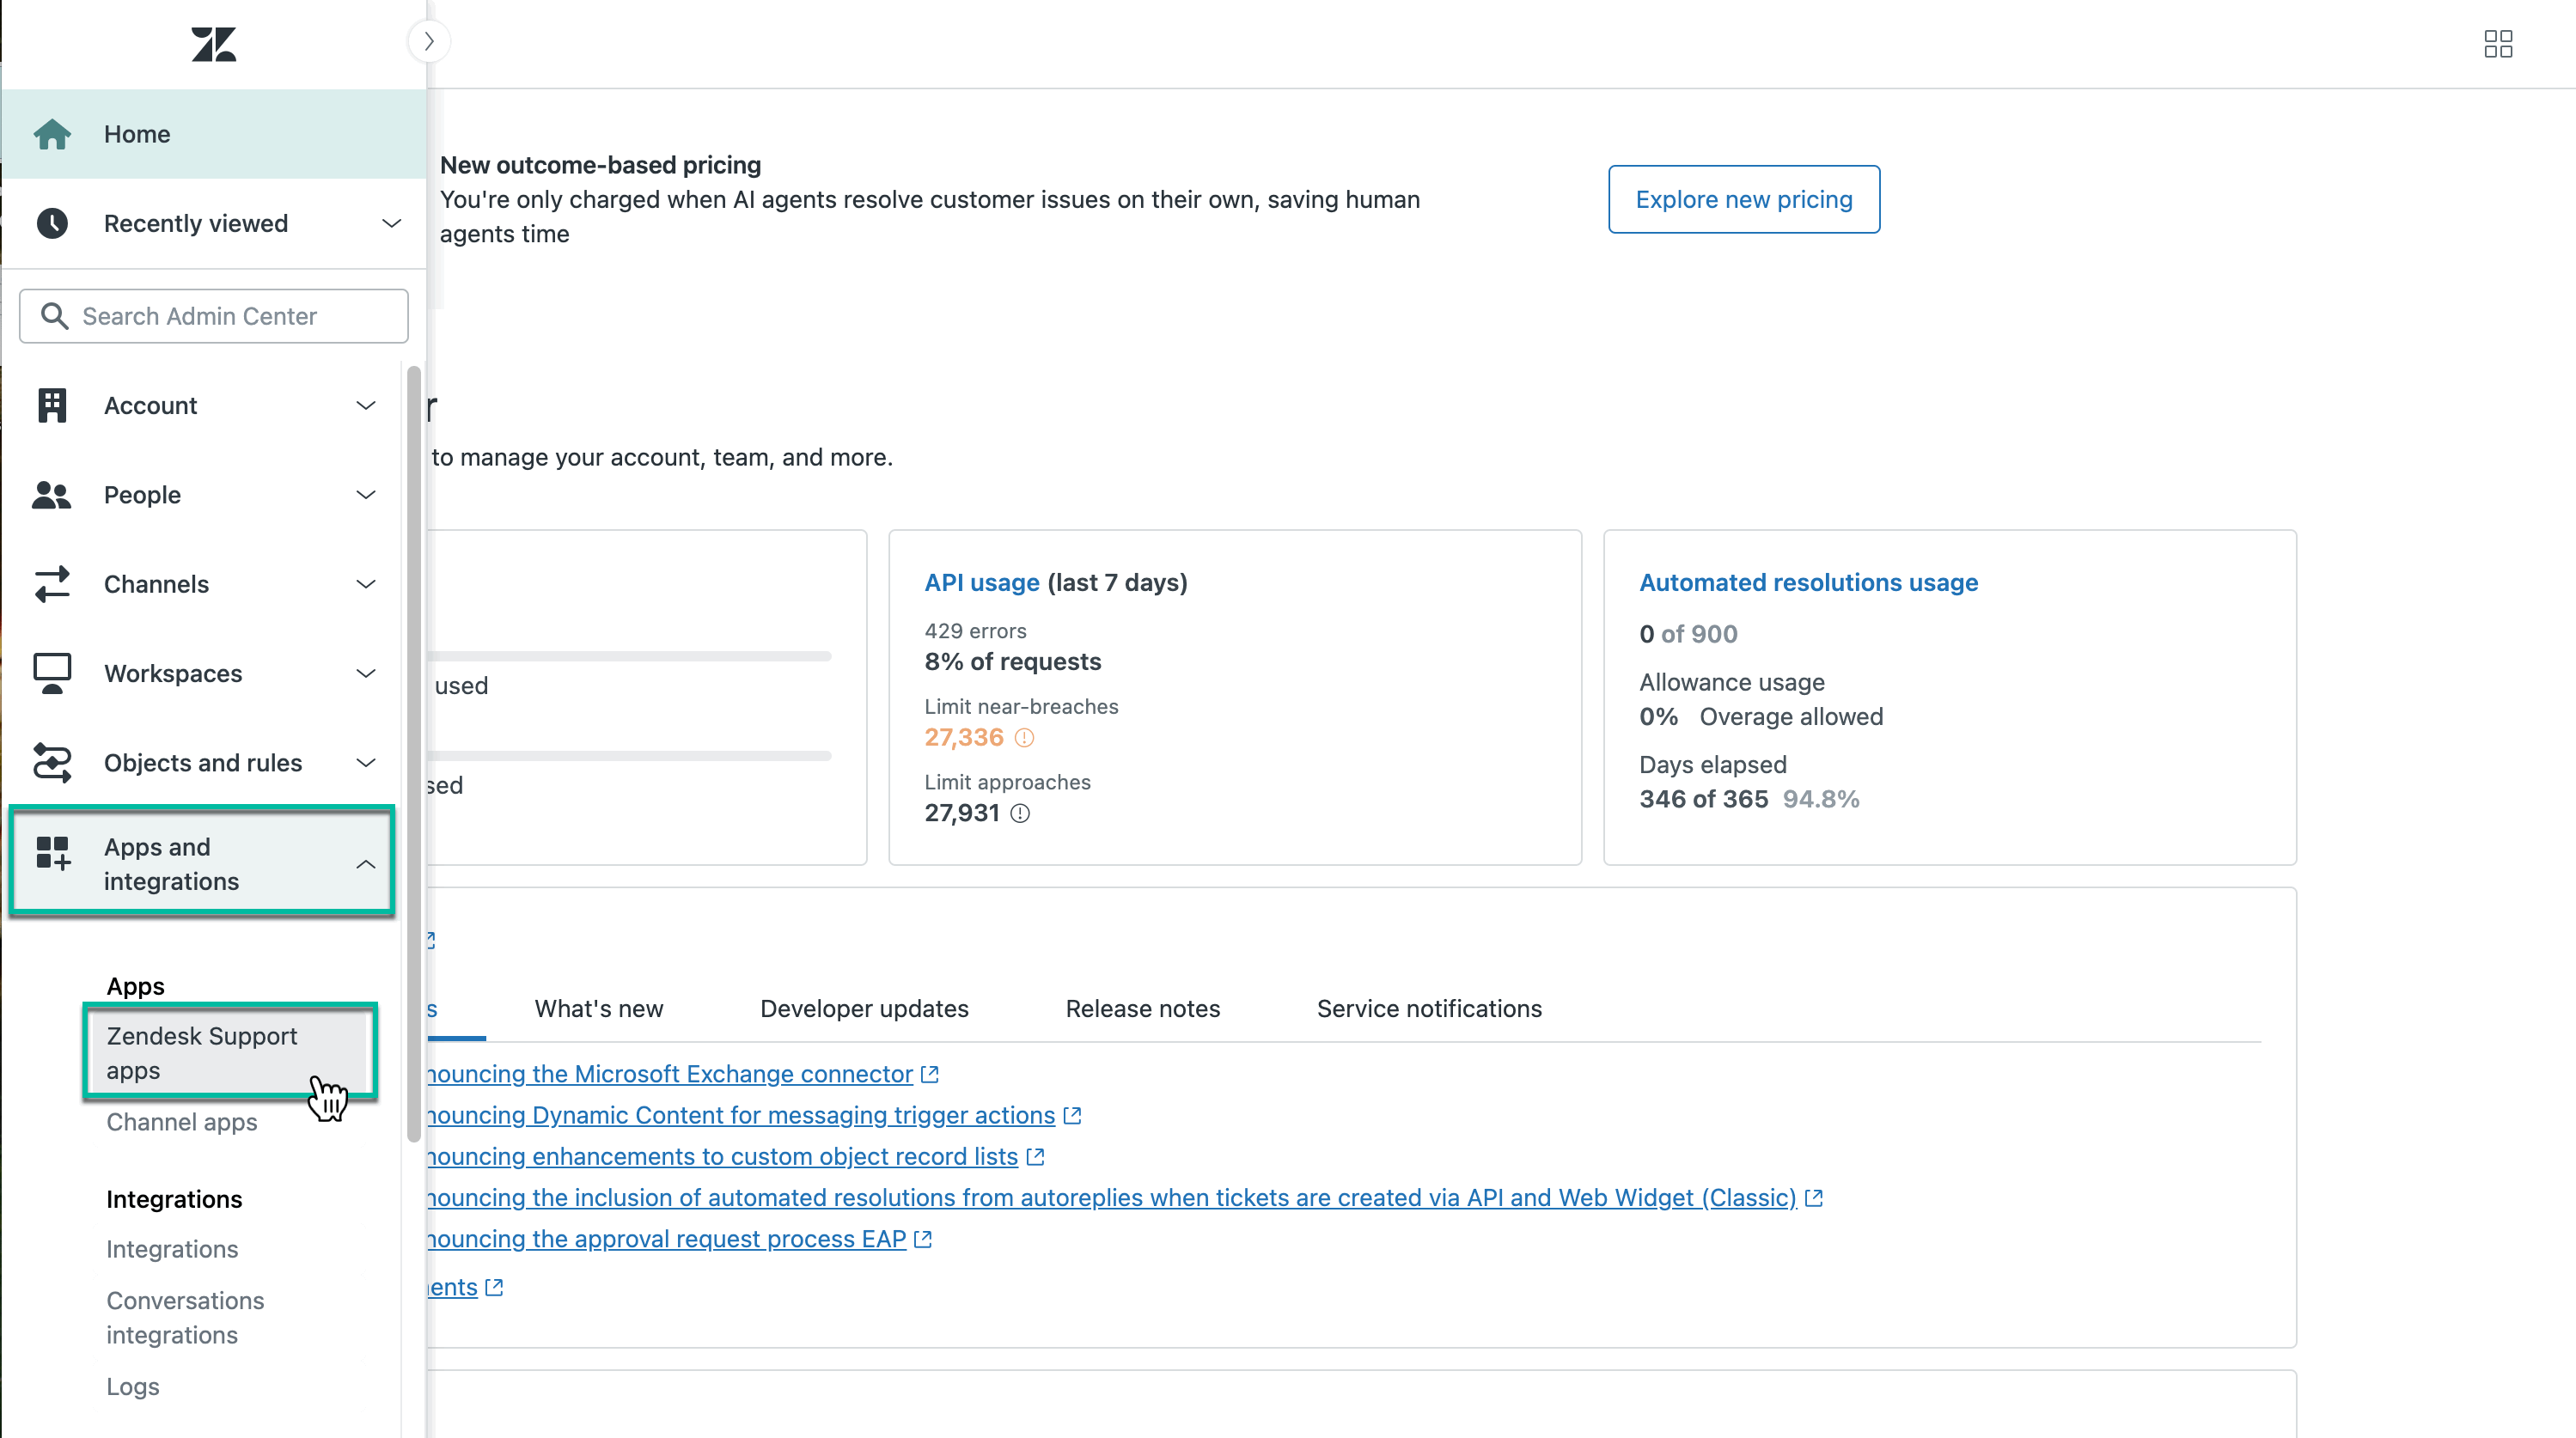Viewport: 2576px width, 1438px height.
Task: Collapse the Apps and integrations section
Action: [x=366, y=862]
